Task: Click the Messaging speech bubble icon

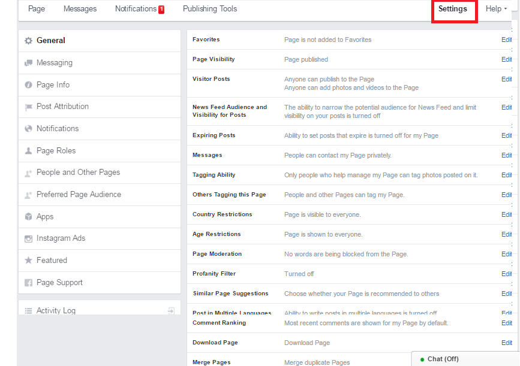Action: pyautogui.click(x=29, y=63)
